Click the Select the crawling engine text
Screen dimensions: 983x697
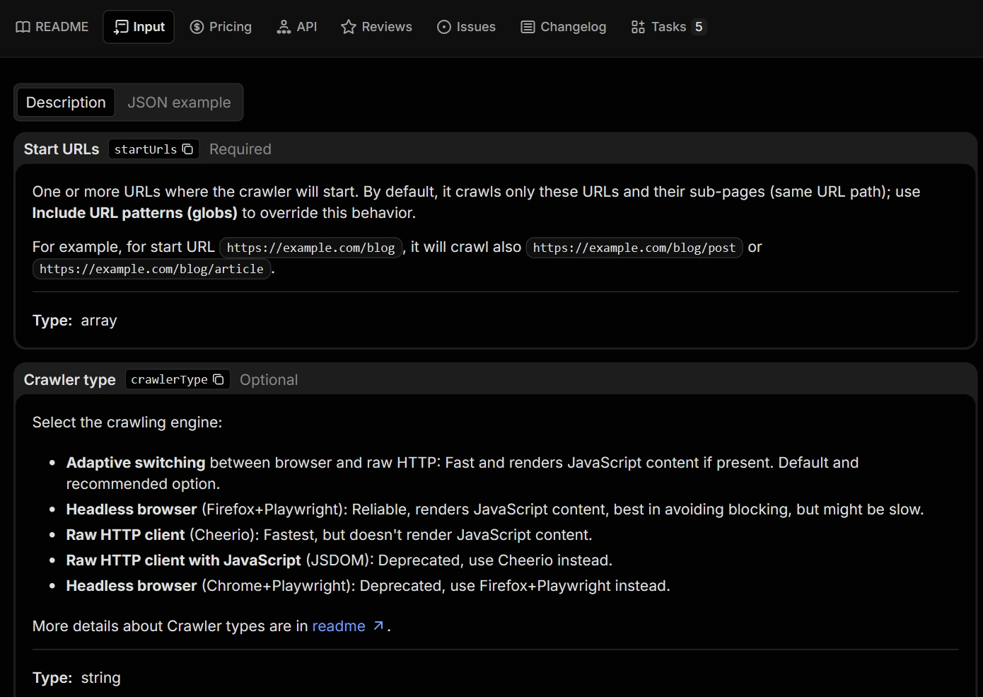click(127, 422)
